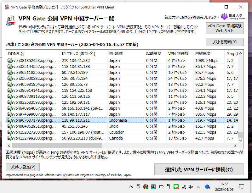The height and width of the screenshot is (193, 252).
Task: Click the University of Tsukuba logo
Action: [233, 17]
